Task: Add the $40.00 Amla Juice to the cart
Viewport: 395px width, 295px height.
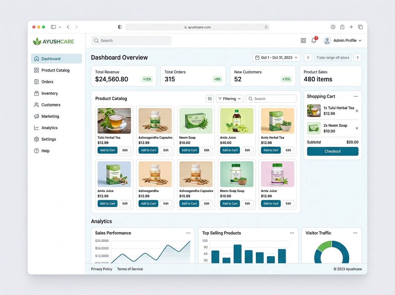Action: pyautogui.click(x=230, y=150)
